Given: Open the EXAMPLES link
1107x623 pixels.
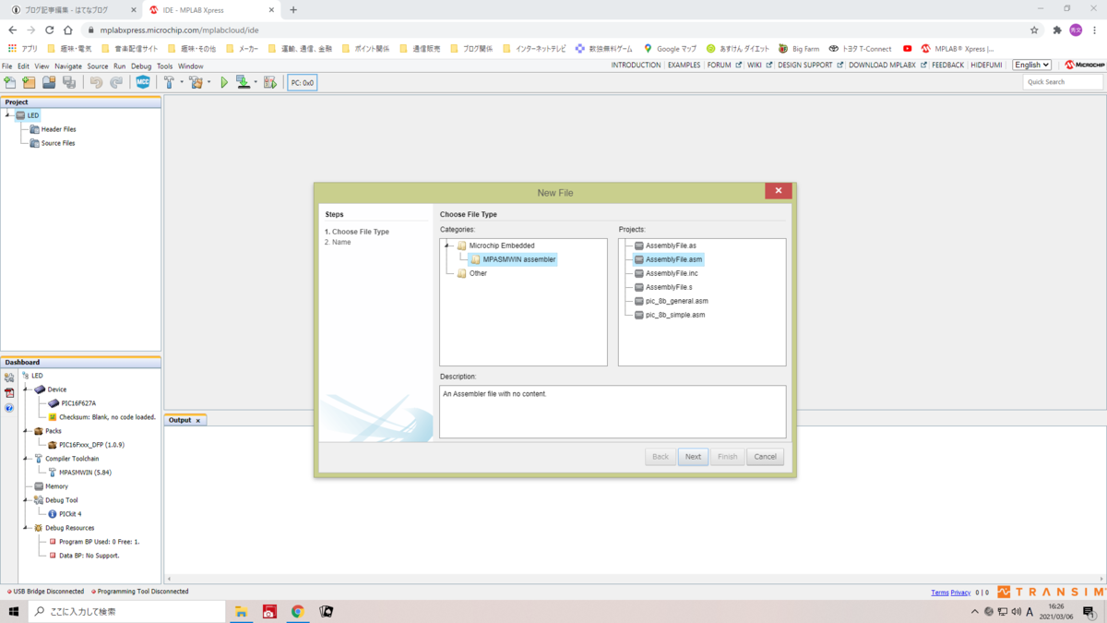Looking at the screenshot, I should point(684,66).
